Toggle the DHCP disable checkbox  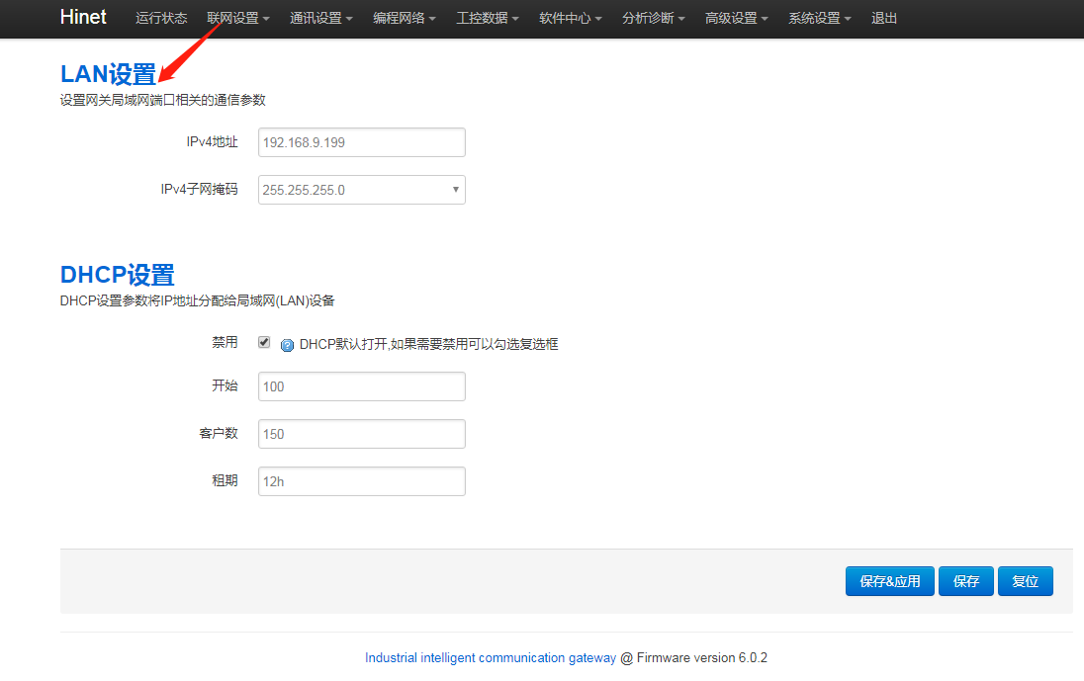click(264, 342)
